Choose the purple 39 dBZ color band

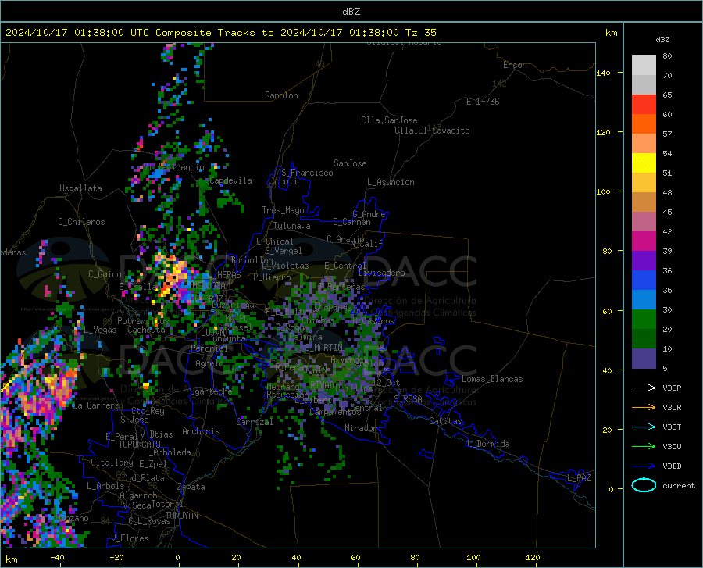[644, 260]
